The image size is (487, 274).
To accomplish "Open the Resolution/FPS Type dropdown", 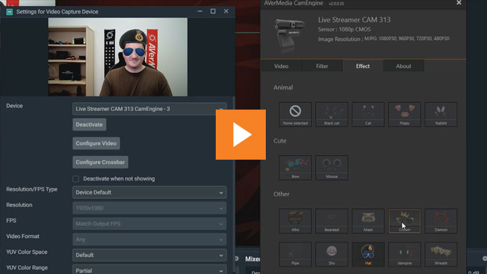I will 149,193.
